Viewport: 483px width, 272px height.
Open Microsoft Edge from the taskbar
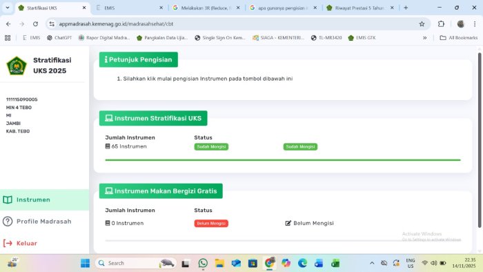tap(302, 264)
